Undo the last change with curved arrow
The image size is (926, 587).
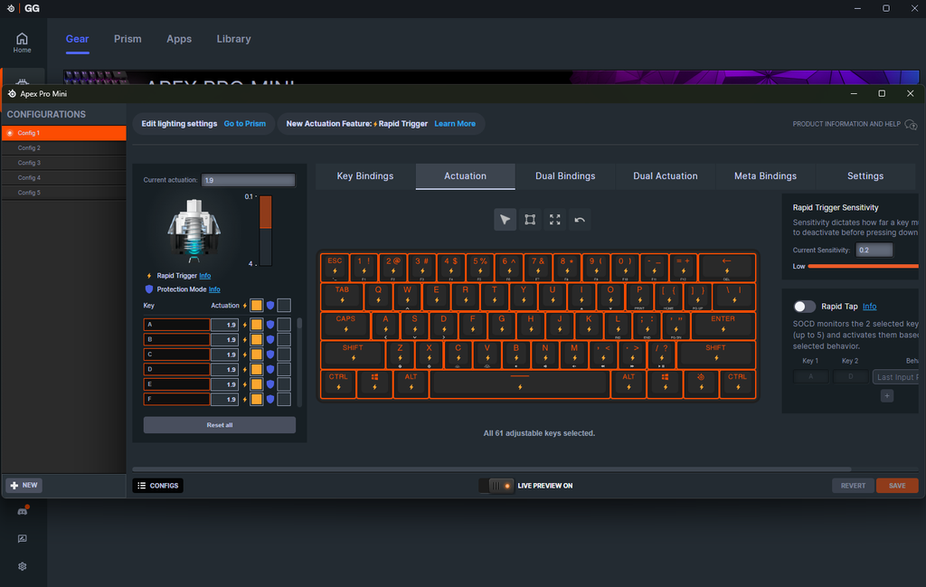580,220
